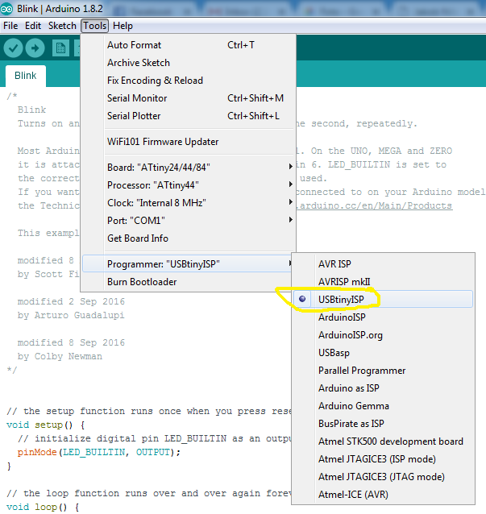486x514 pixels.
Task: Click the Upload arrow toolbar icon
Action: pos(35,48)
